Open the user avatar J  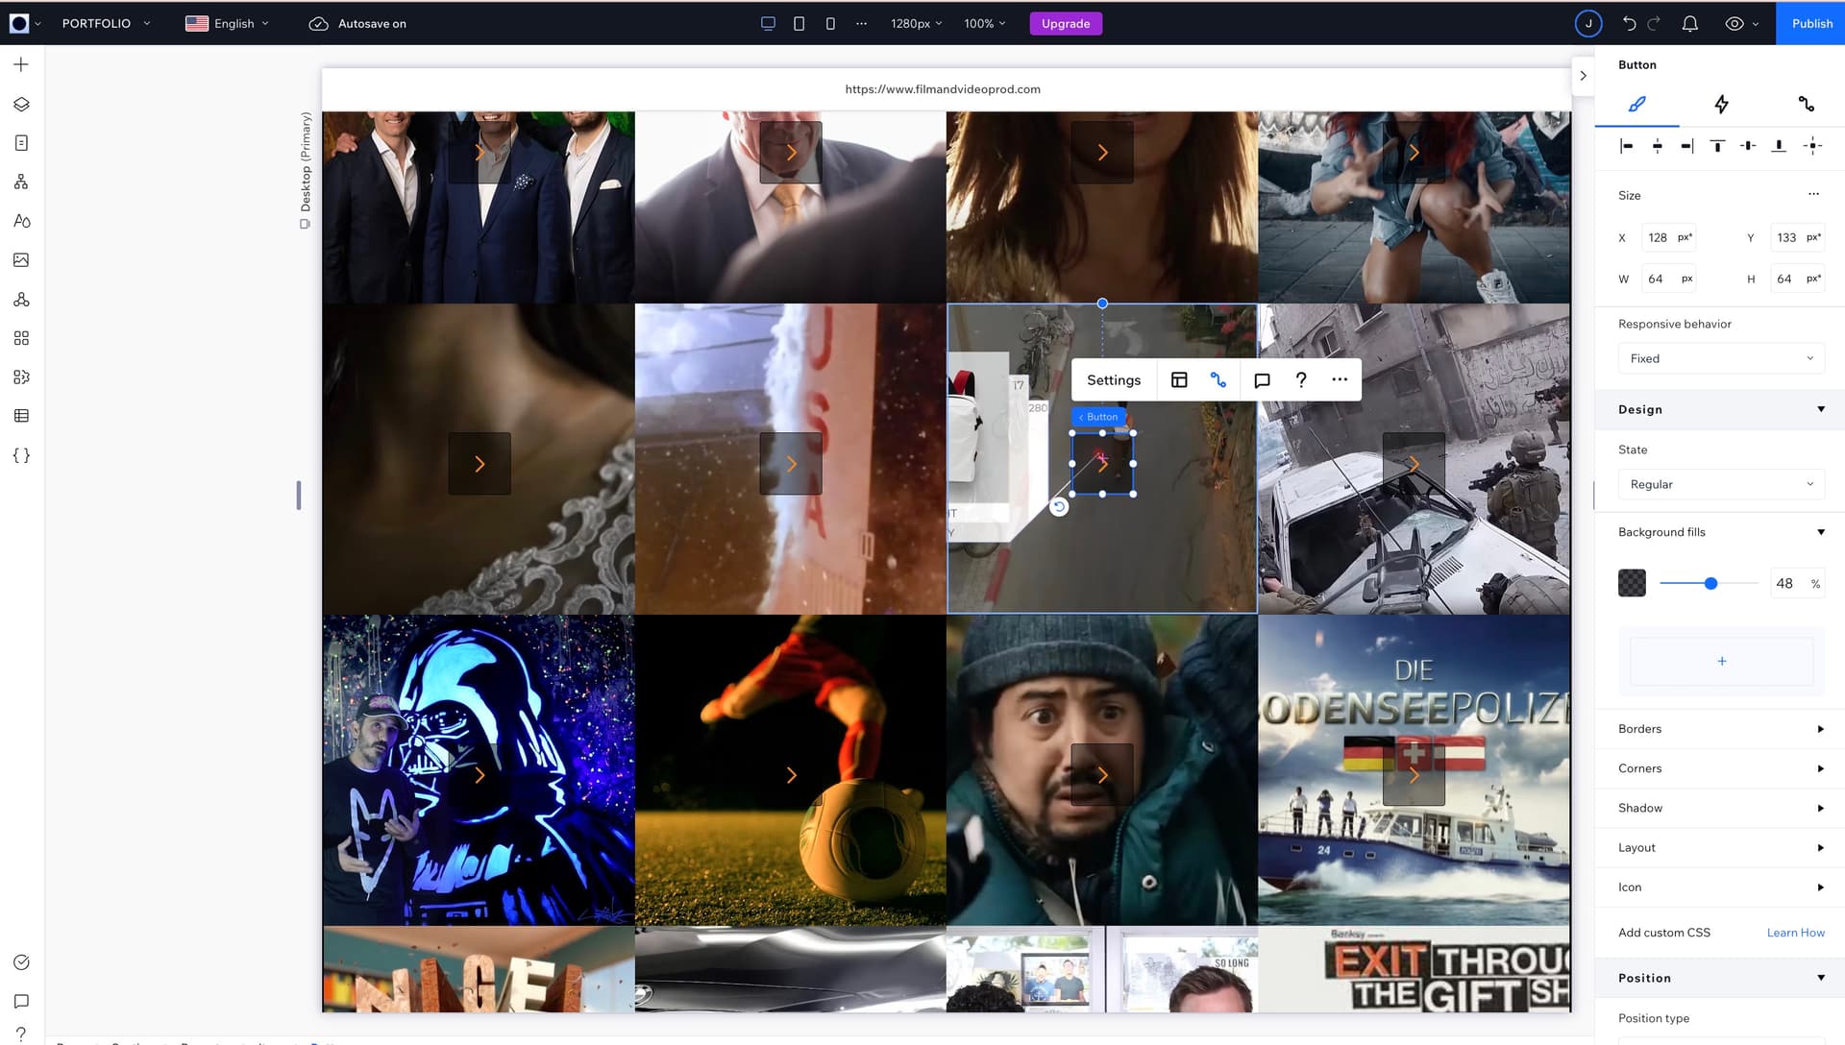(1588, 23)
